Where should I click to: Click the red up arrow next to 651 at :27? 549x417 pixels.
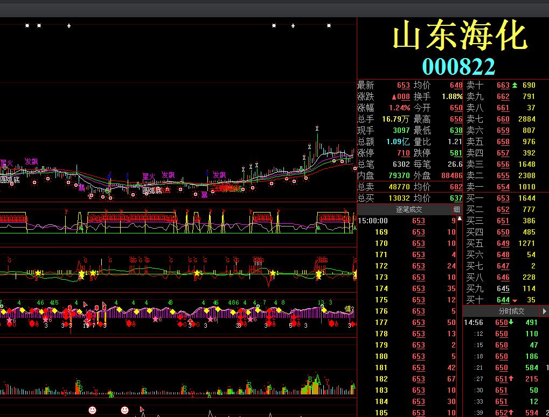[511, 379]
